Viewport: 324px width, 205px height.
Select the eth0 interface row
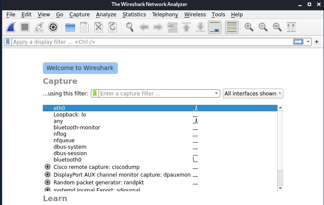tap(160, 108)
